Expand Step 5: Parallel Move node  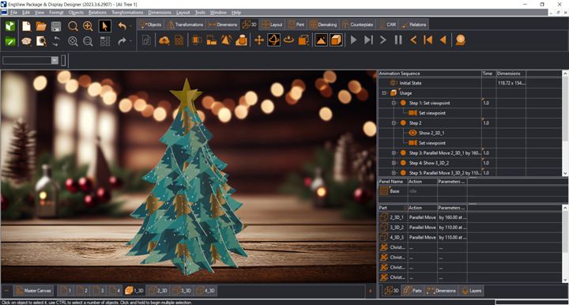[394, 173]
